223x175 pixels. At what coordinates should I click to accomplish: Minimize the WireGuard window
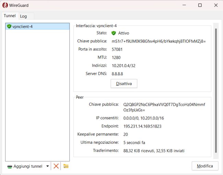point(184,5)
